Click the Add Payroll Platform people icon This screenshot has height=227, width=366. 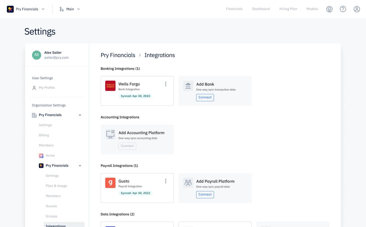click(188, 183)
